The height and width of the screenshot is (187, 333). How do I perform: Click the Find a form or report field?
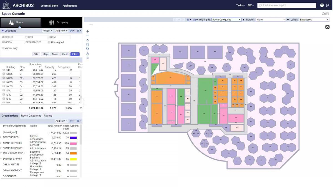click(x=287, y=5)
